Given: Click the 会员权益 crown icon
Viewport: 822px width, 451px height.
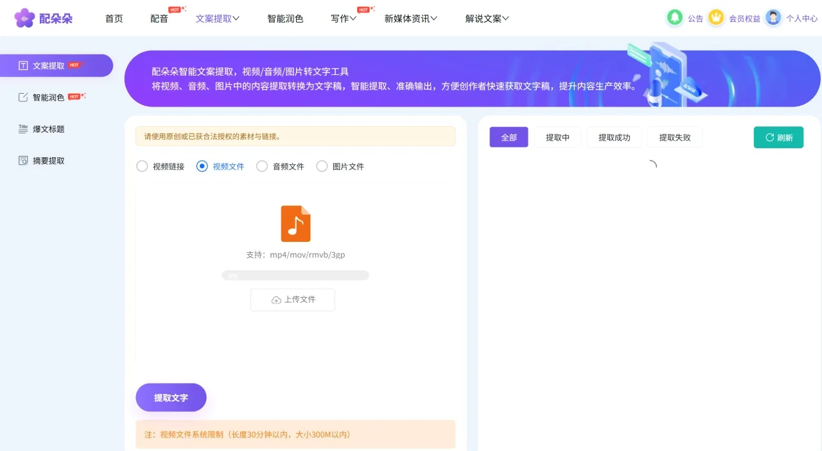Looking at the screenshot, I should [x=716, y=17].
